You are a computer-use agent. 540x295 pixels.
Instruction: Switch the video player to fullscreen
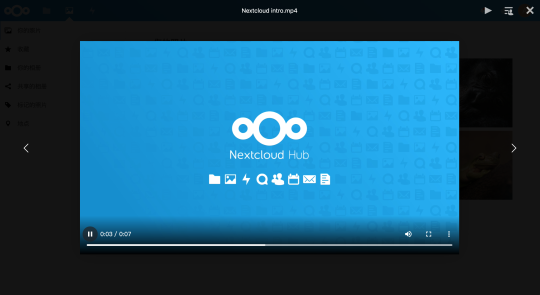pyautogui.click(x=428, y=234)
